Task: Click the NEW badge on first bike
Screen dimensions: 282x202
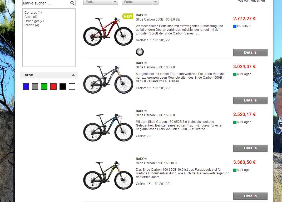Action: point(128,16)
